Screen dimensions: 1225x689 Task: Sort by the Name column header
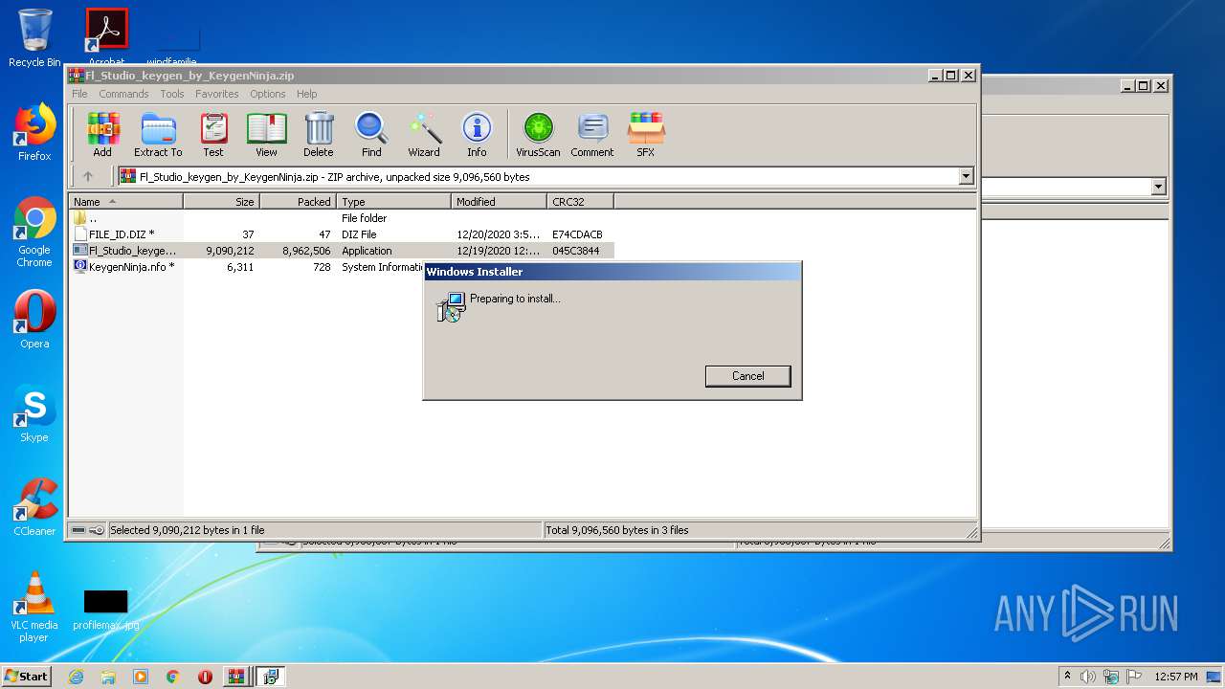(x=125, y=202)
